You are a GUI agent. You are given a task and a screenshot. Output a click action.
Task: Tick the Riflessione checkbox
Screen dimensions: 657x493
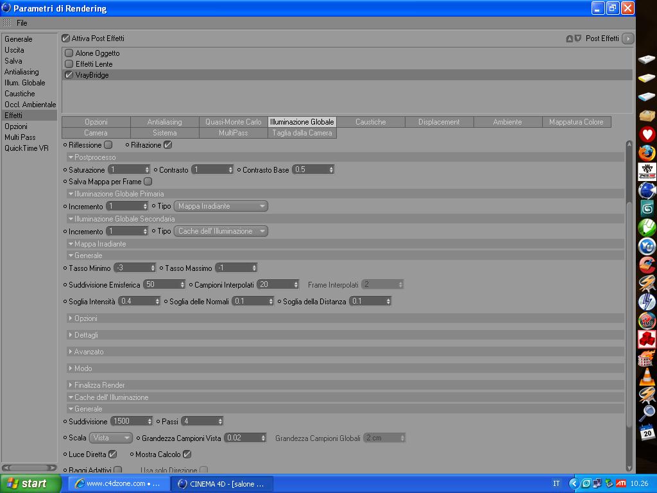tap(108, 144)
